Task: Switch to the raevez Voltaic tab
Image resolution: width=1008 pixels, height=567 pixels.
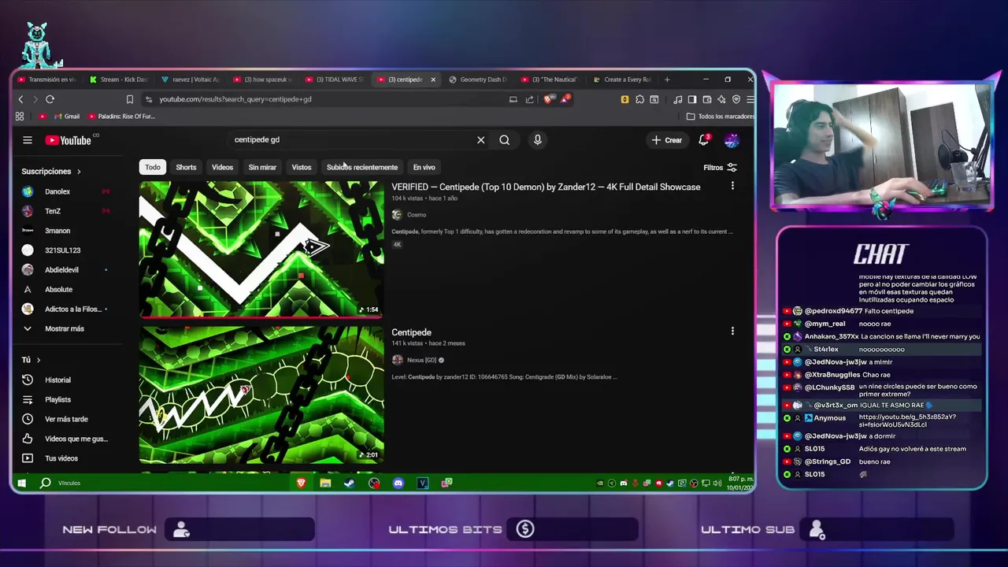Action: pyautogui.click(x=191, y=80)
